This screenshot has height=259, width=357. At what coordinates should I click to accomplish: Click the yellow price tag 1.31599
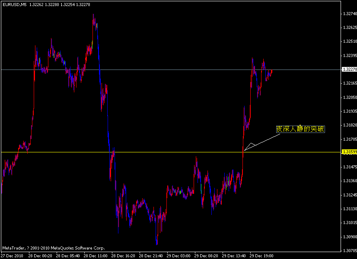tap(350, 152)
